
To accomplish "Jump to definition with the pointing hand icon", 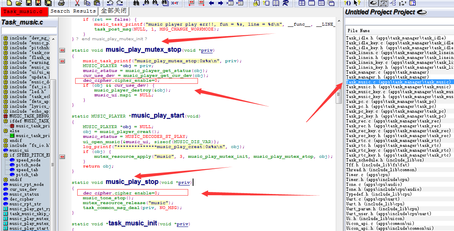I will (256, 3).
